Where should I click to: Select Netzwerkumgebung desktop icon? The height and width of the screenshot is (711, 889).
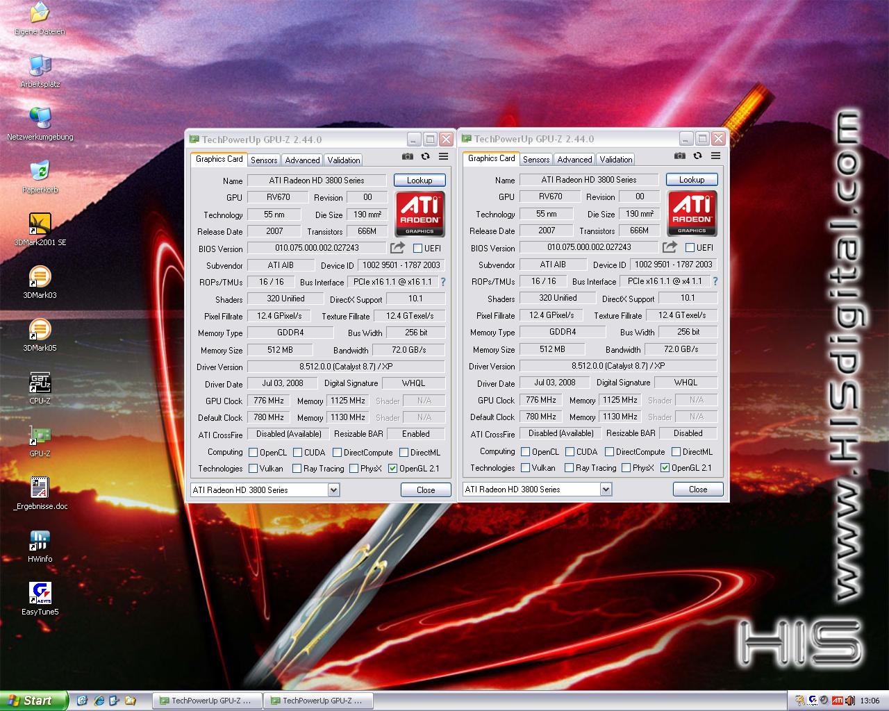click(x=40, y=118)
